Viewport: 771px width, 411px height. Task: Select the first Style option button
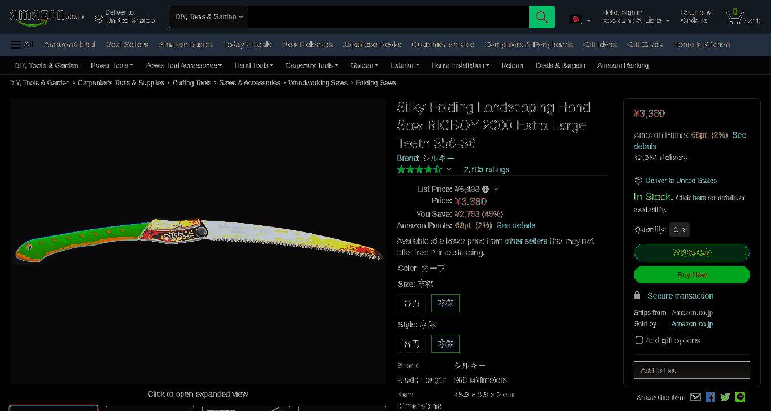[411, 344]
